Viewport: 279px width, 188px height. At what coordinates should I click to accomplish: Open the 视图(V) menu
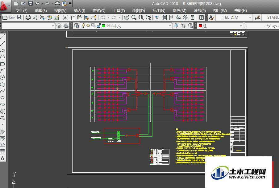click(60, 11)
